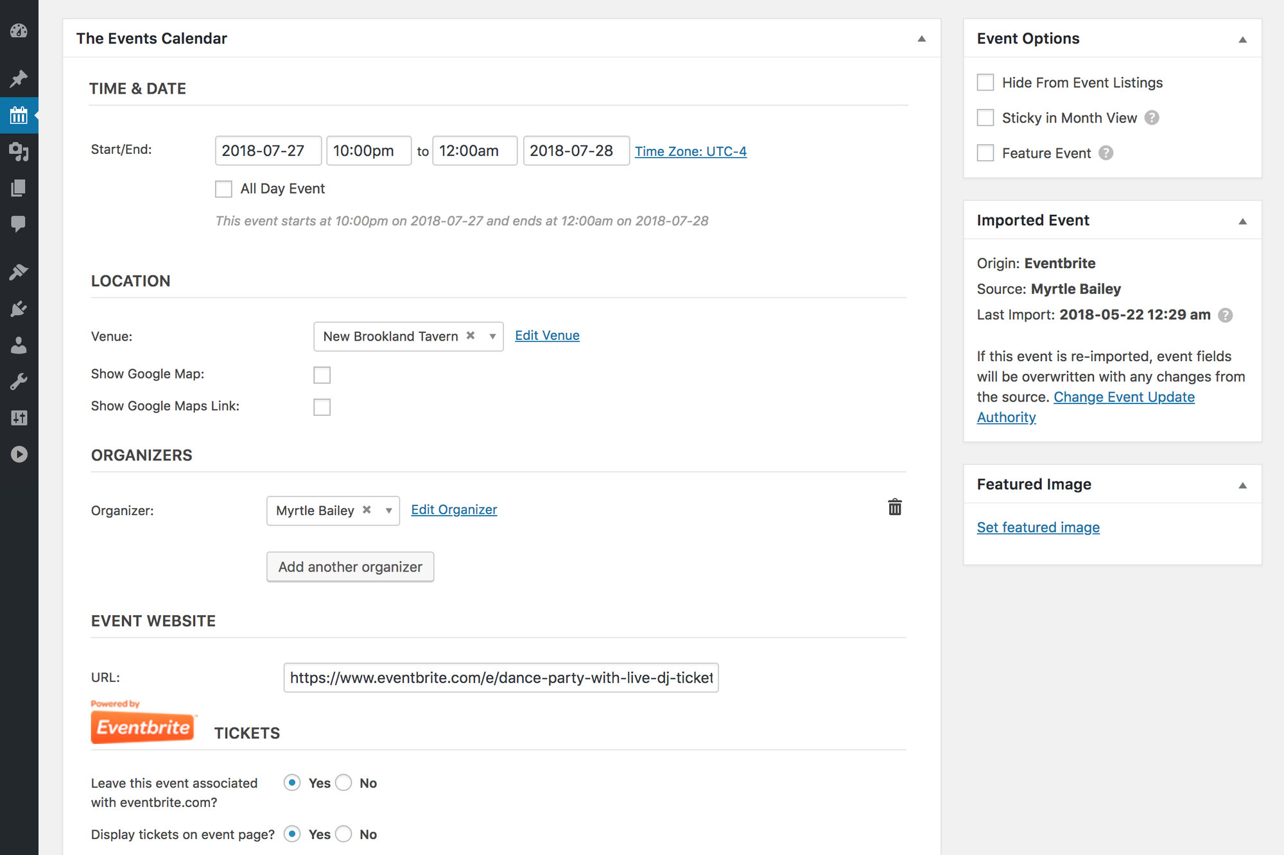The image size is (1284, 855).
Task: Click the Events calendar sidebar icon
Action: (19, 115)
